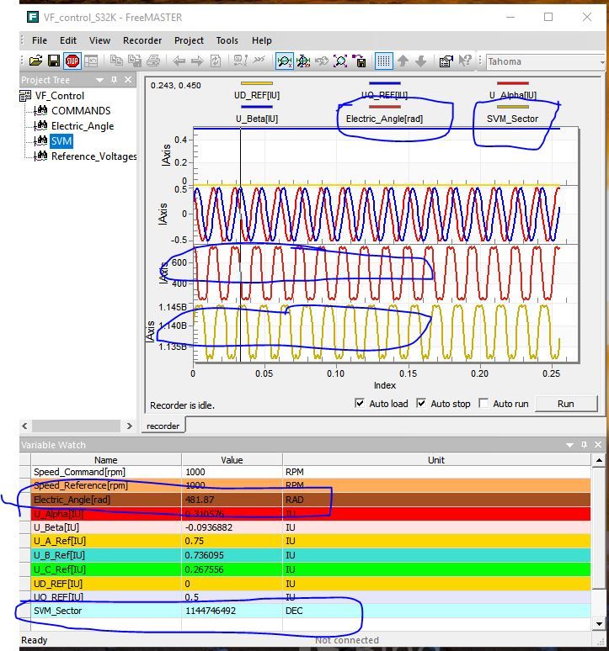This screenshot has height=651, width=609.
Task: Open the properties toolbar icon
Action: pyautogui.click(x=446, y=61)
